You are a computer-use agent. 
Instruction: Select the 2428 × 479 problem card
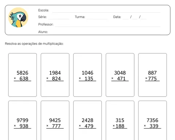coord(87,120)
